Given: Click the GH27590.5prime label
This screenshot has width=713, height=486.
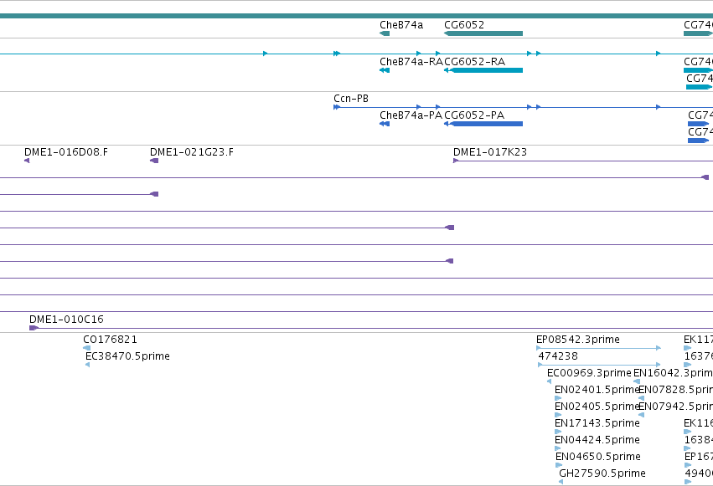Looking at the screenshot, I should 602,473.
